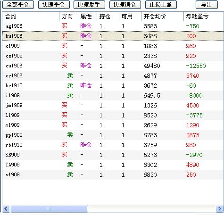224x215 pixels.
Task: Click the 导出 export button
Action: click(207, 5)
